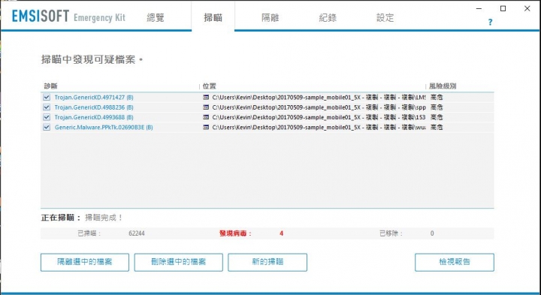Click 高危 risk level in the first row
The image size is (541, 295).
(x=437, y=97)
